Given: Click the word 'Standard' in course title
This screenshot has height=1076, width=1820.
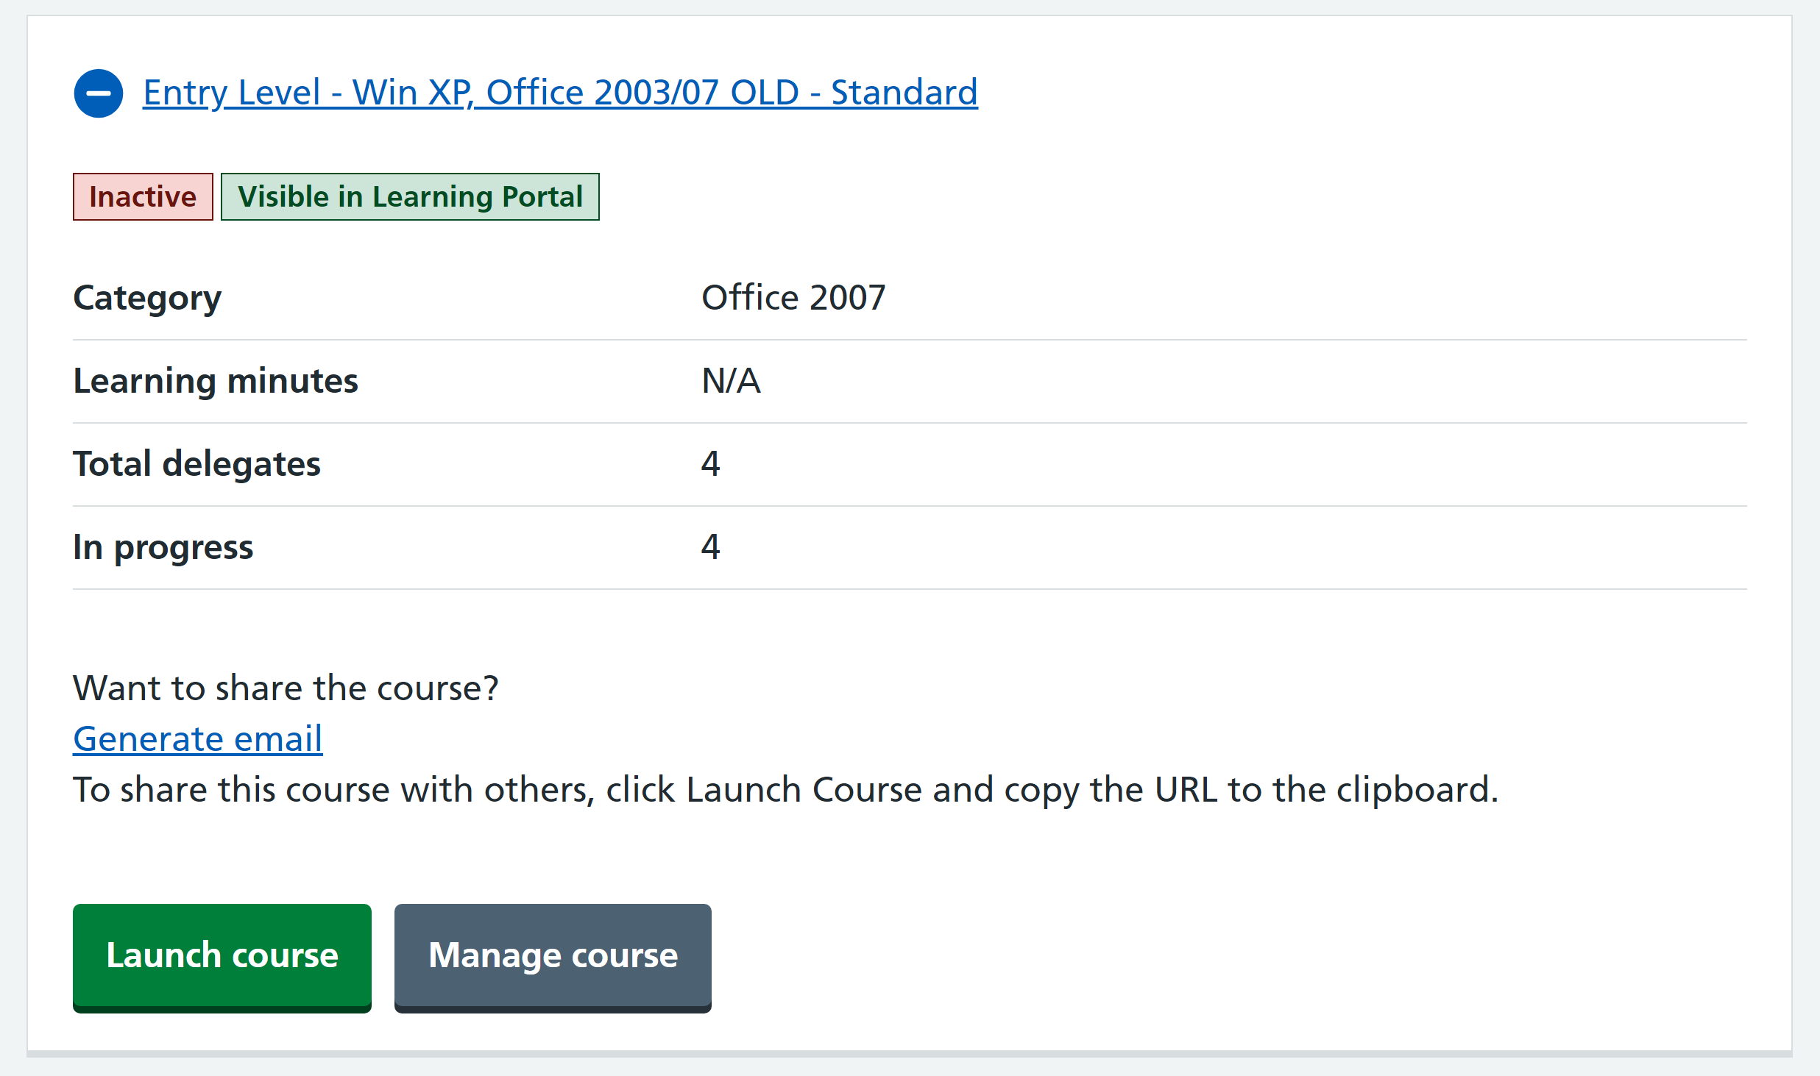Looking at the screenshot, I should pyautogui.click(x=904, y=93).
